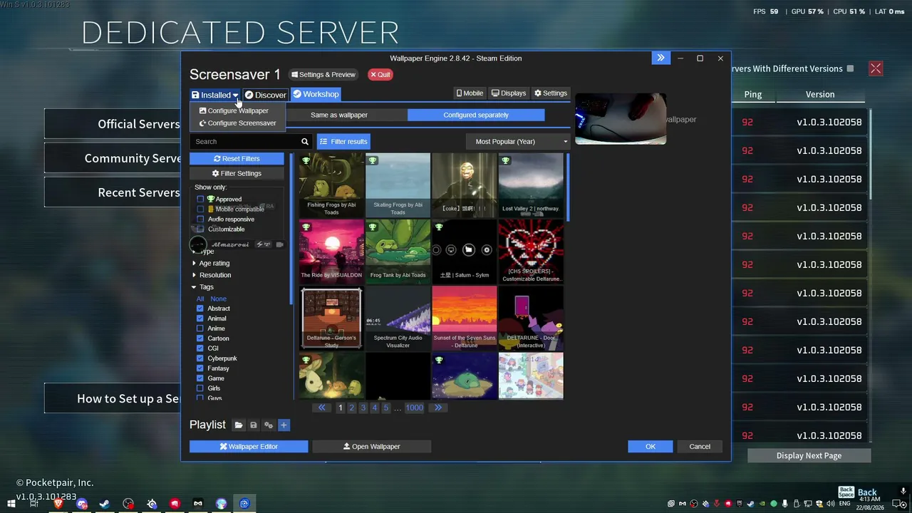Select None tags link
The height and width of the screenshot is (513, 912).
218,299
